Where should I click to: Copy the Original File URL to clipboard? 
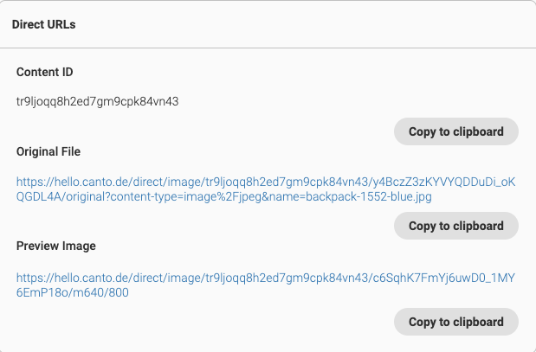click(455, 226)
